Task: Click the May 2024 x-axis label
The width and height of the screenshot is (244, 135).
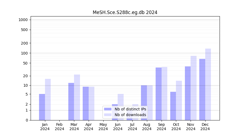Action: [103, 127]
